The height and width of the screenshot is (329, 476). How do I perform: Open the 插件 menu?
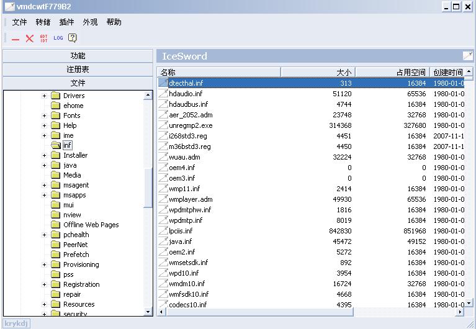tap(66, 22)
